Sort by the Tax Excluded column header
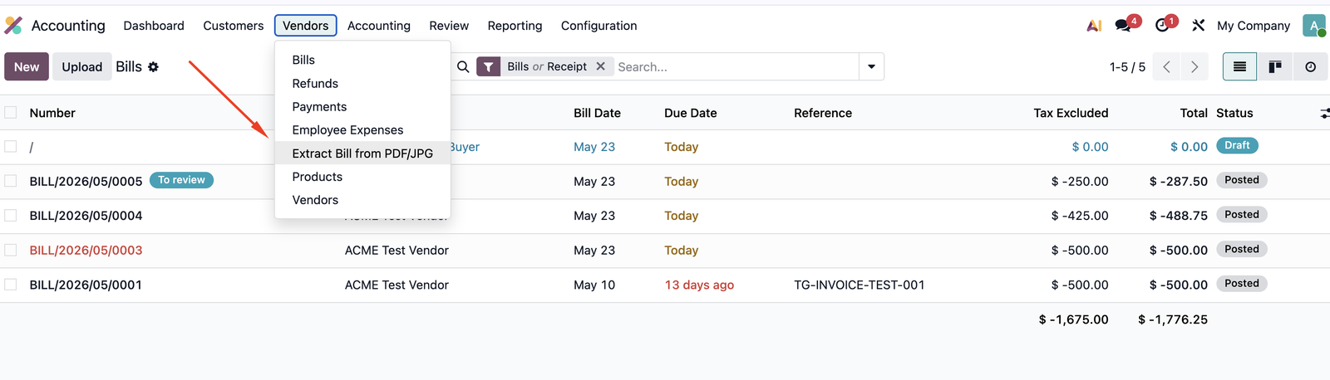This screenshot has width=1330, height=380. (x=1071, y=113)
